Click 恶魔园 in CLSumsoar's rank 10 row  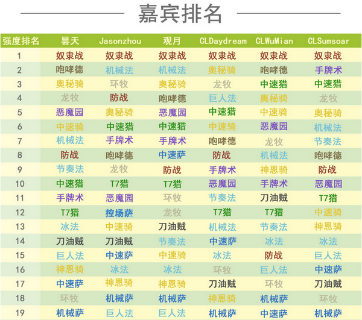pos(328,184)
